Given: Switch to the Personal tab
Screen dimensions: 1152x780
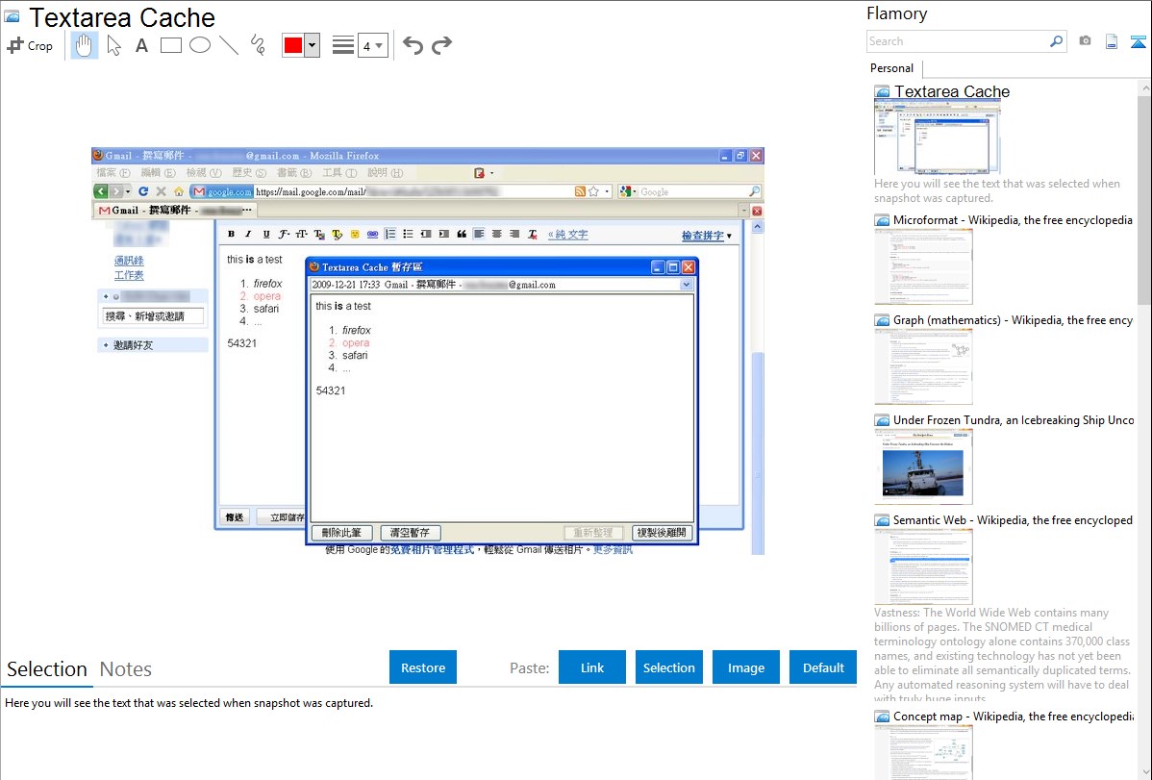Looking at the screenshot, I should (x=892, y=68).
